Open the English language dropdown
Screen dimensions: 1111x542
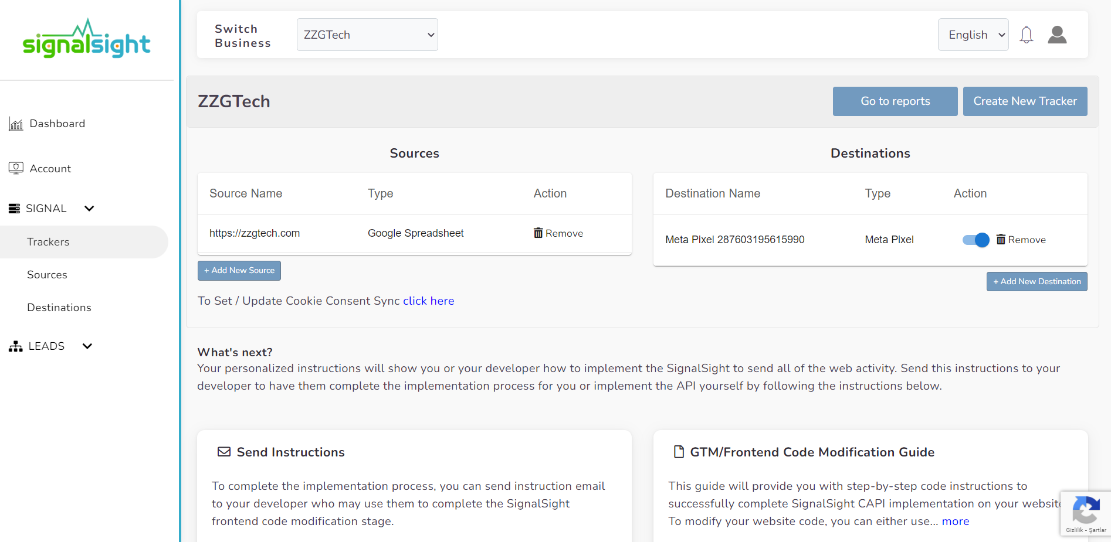click(x=973, y=35)
